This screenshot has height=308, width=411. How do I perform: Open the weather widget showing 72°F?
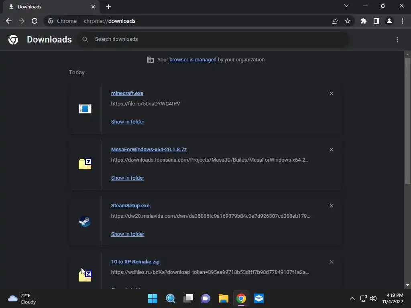22,298
